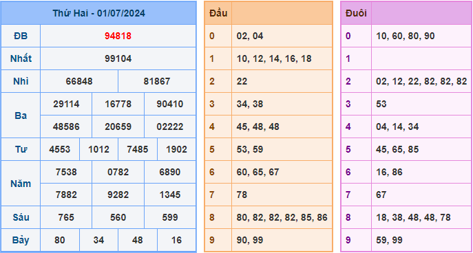Click the Đầu values '45, 48, 48'
473x253 pixels.
click(258, 126)
